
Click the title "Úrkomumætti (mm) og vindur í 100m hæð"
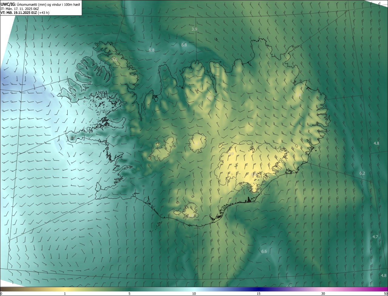click(48, 4)
